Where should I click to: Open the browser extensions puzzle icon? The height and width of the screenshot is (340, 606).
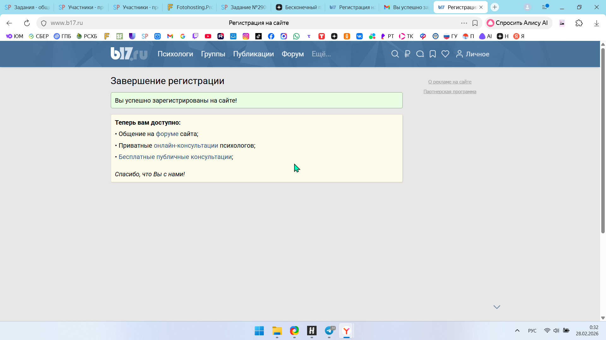pos(579,23)
